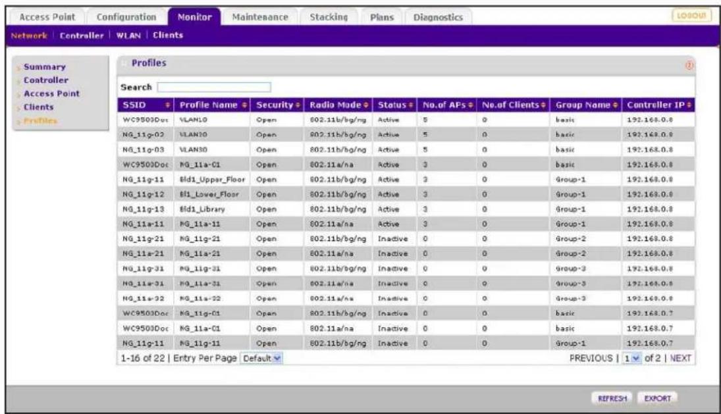Click profile name Bl1_Lower_Floor
This screenshot has width=721, height=414.
click(209, 194)
